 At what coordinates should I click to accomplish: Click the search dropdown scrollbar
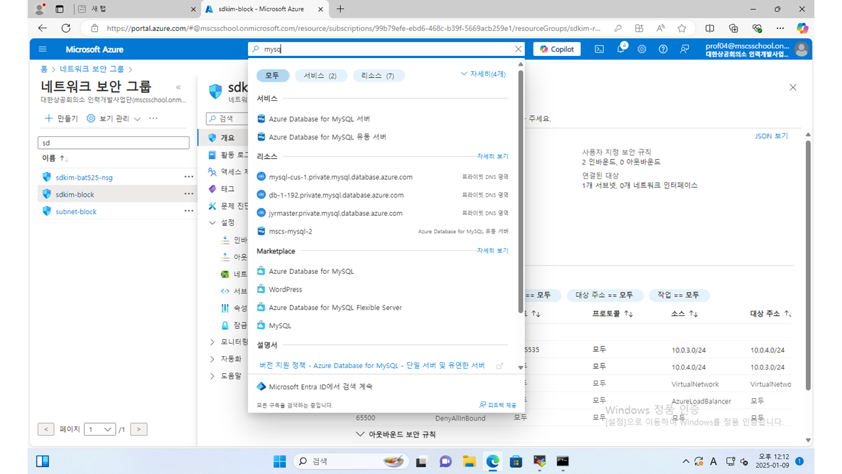click(521, 191)
